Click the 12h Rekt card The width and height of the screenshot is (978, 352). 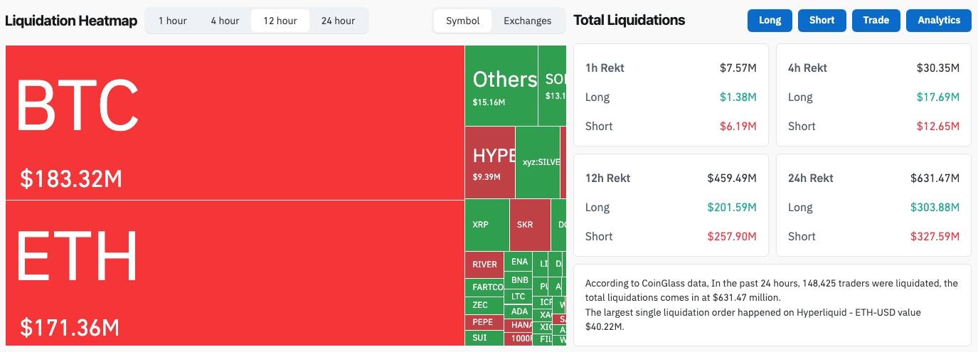(671, 206)
